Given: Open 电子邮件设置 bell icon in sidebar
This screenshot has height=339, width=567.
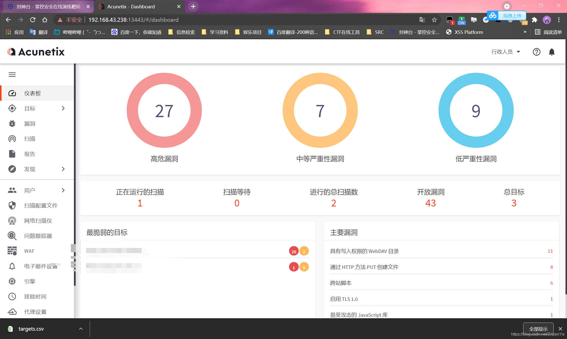Looking at the screenshot, I should [x=12, y=266].
